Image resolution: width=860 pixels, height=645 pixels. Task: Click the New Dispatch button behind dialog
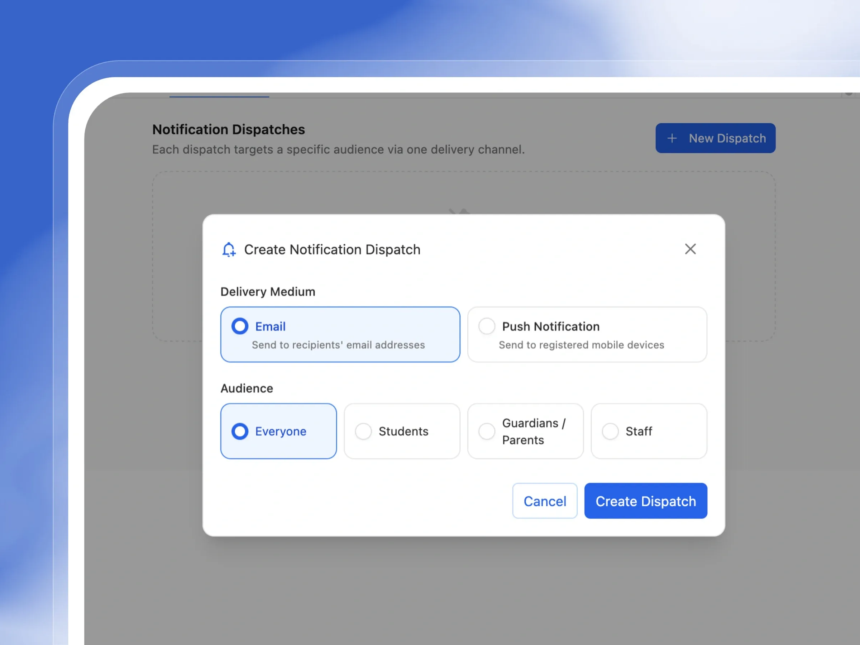point(715,138)
